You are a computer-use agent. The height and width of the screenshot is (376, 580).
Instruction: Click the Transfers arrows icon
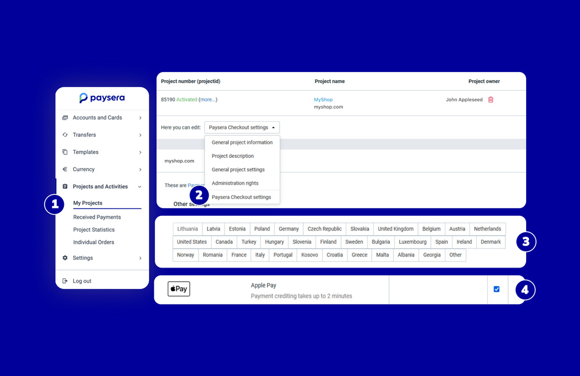click(x=65, y=135)
